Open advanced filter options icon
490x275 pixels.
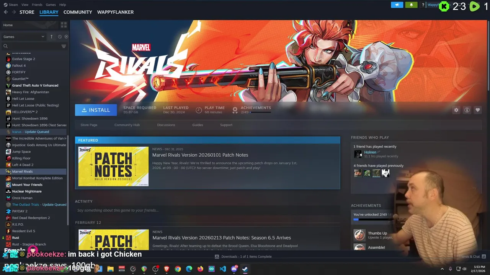(x=64, y=46)
